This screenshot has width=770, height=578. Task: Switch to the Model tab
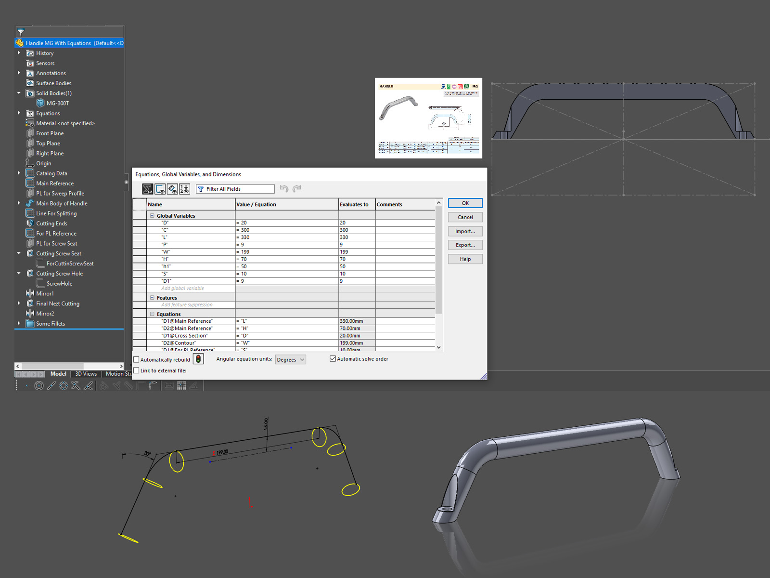(x=58, y=374)
